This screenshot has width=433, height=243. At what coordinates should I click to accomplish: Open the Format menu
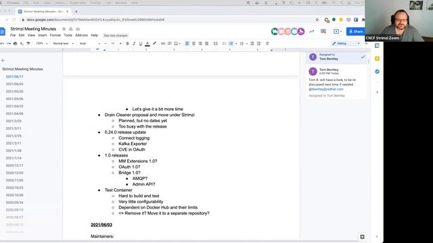click(x=55, y=35)
